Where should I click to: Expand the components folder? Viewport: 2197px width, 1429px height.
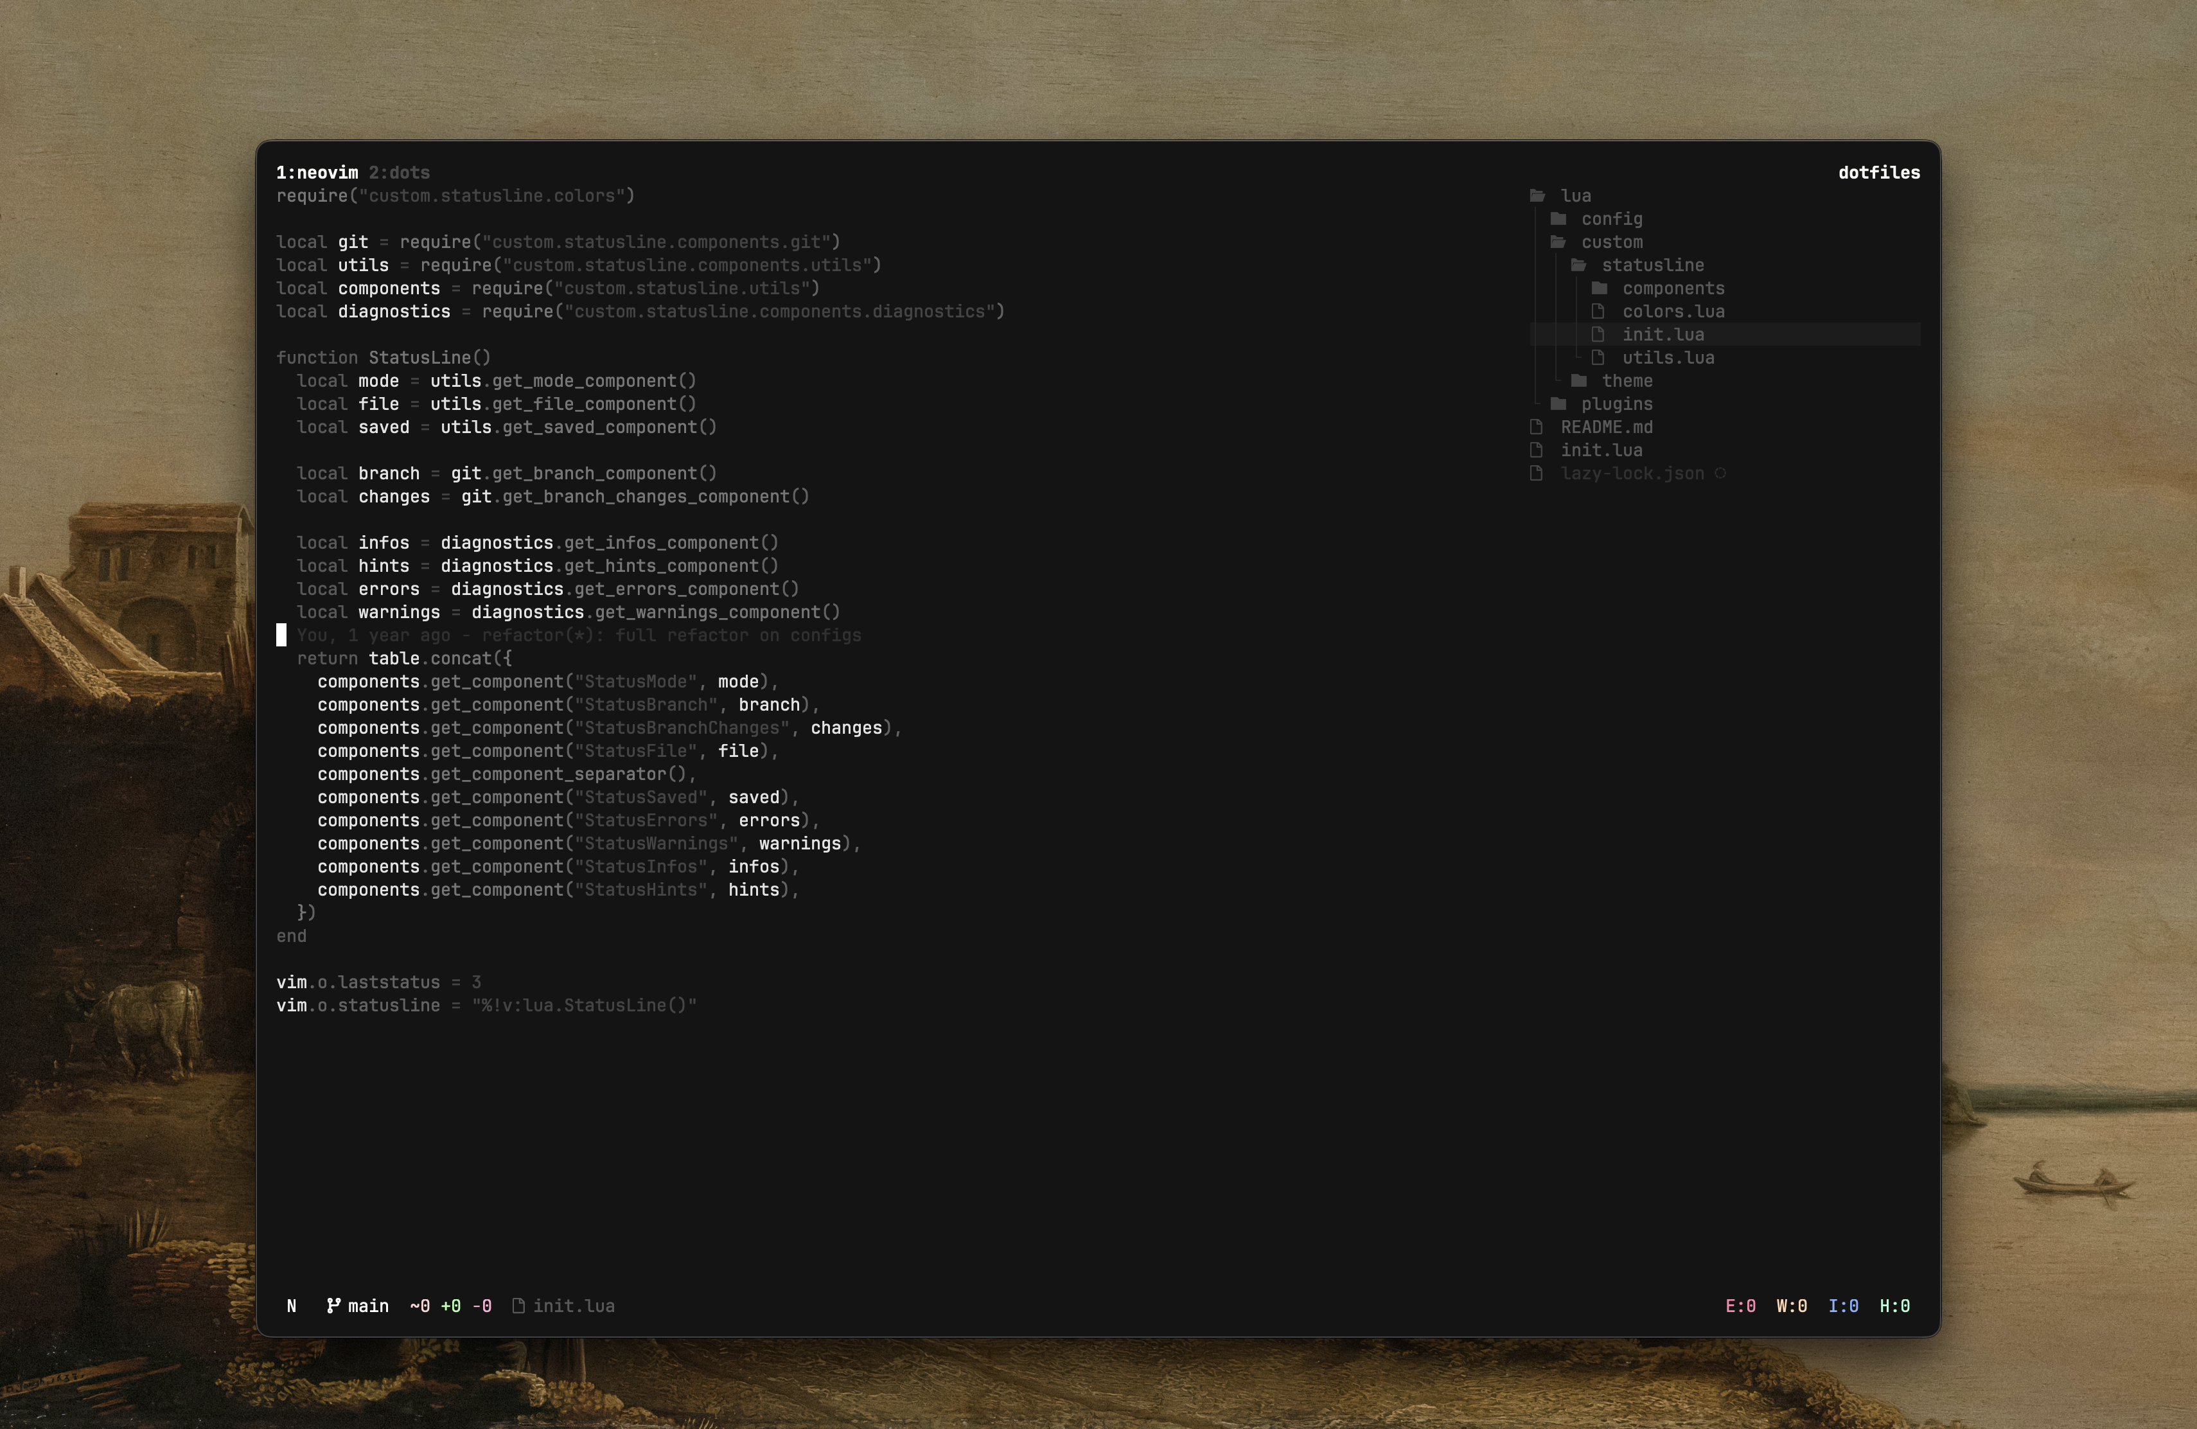pyautogui.click(x=1672, y=288)
